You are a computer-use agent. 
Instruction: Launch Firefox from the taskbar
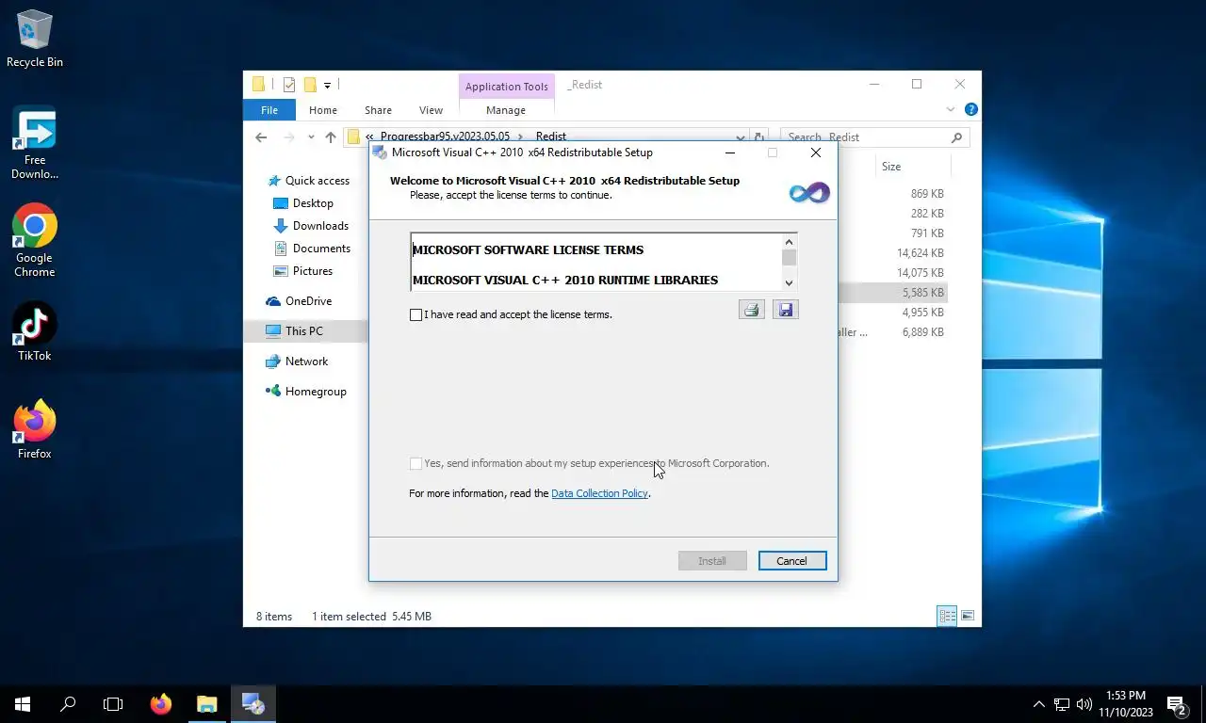(161, 704)
